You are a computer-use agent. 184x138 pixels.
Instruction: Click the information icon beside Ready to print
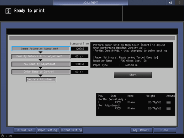click(8, 11)
